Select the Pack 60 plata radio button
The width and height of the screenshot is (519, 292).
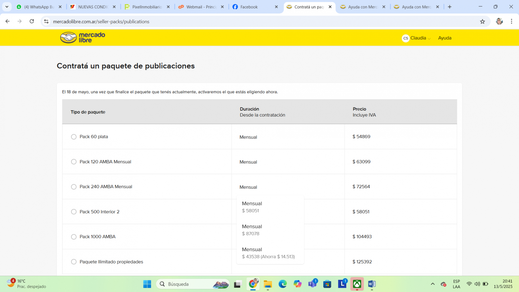click(x=74, y=137)
